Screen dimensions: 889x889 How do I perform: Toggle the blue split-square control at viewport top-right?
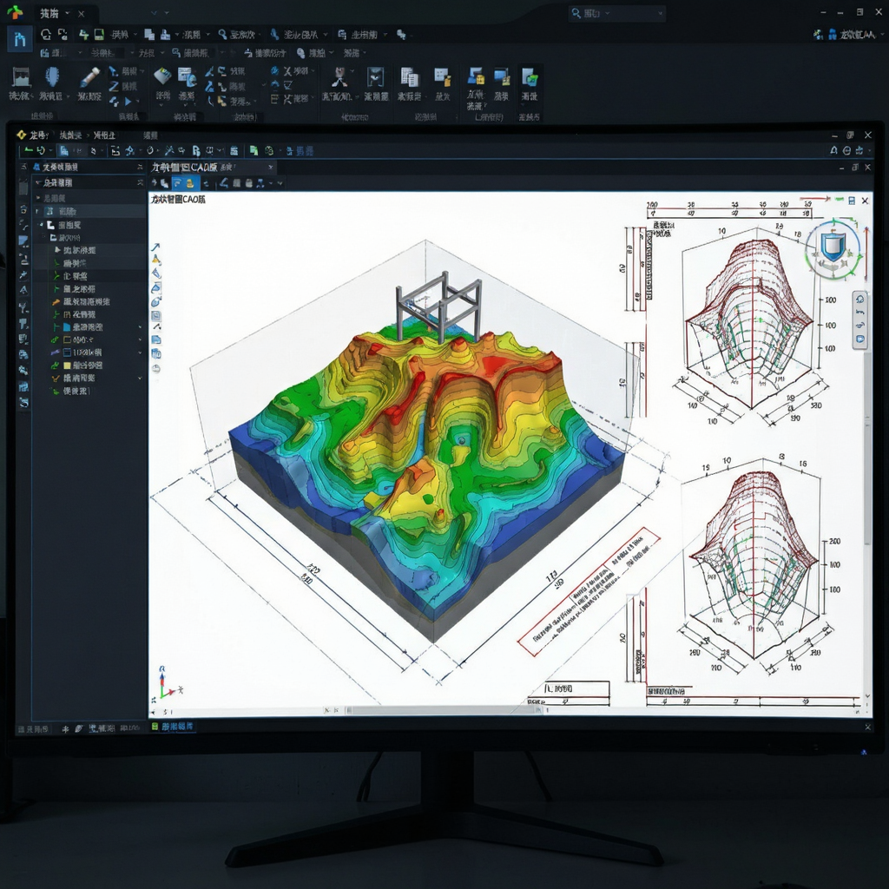pos(852,201)
